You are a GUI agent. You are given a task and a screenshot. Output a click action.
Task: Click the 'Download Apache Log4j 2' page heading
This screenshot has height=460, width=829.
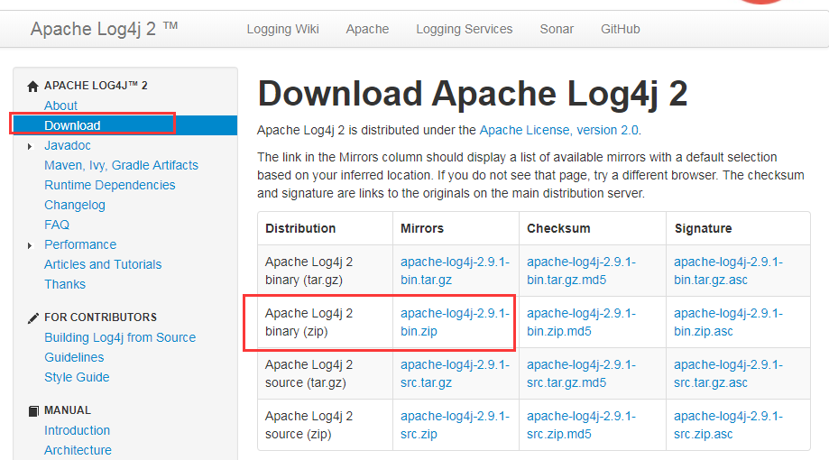(x=472, y=94)
